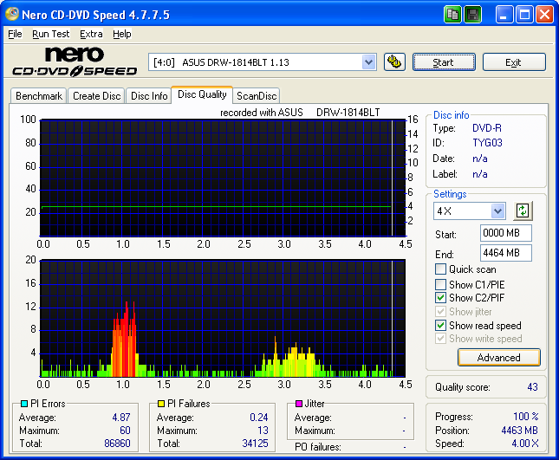559x460 pixels.
Task: Click the green read speed line in upper graph
Action: [x=216, y=207]
